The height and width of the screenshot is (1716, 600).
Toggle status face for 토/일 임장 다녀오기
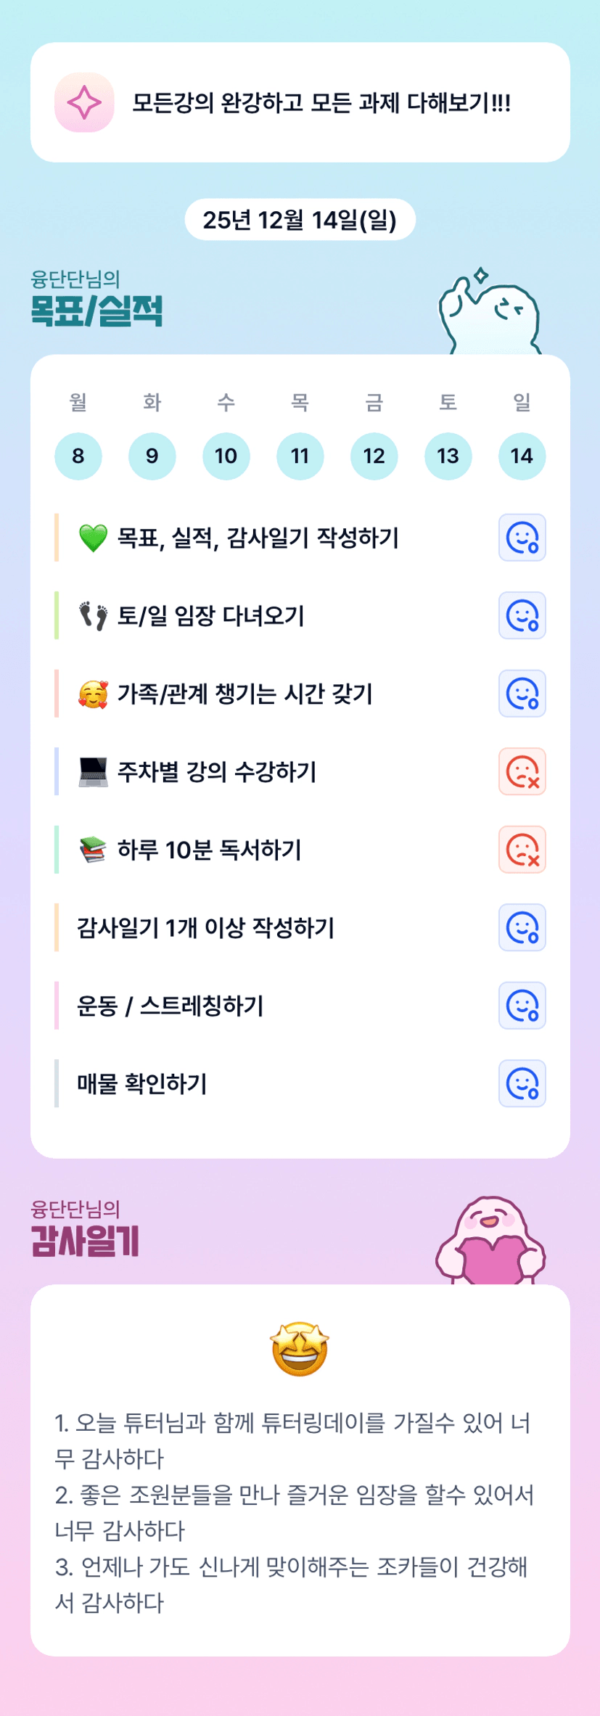point(522,616)
